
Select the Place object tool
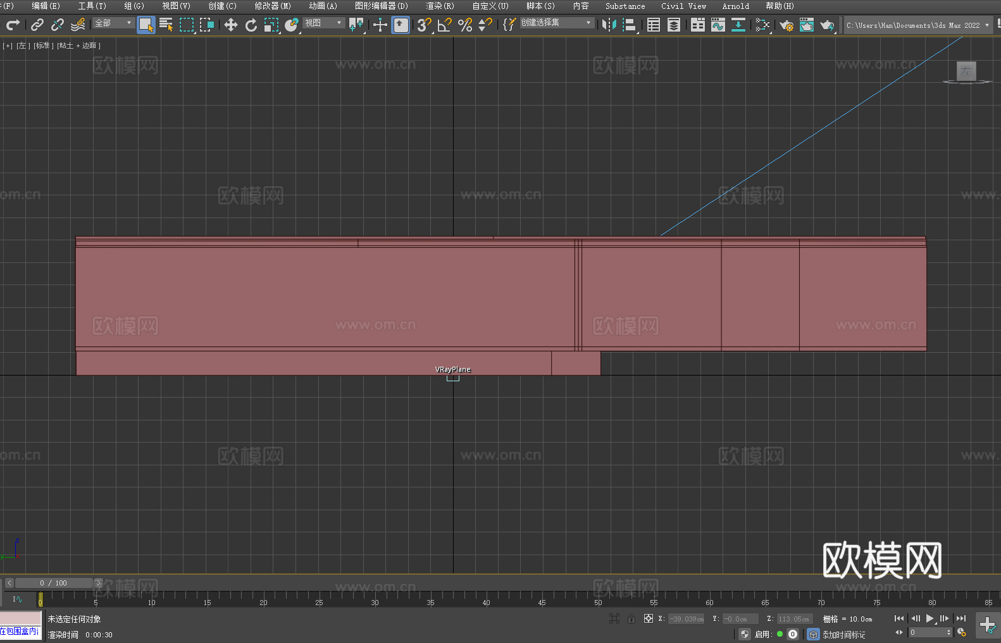point(292,25)
